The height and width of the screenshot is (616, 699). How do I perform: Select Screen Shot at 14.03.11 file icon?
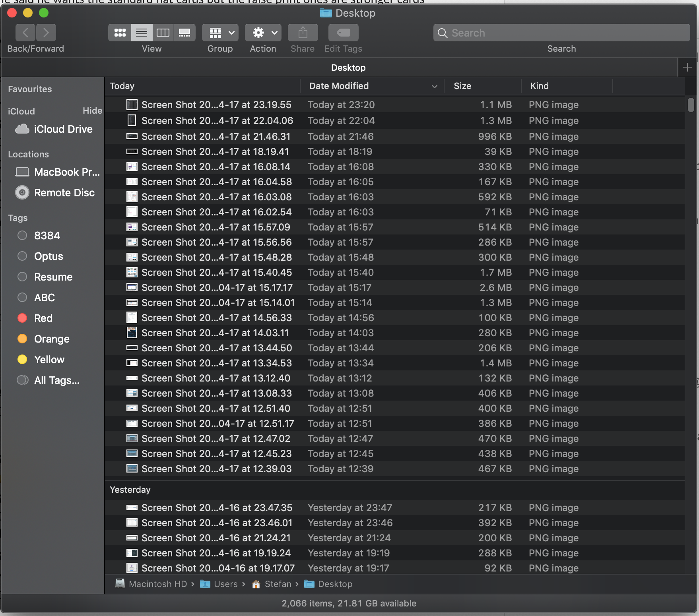132,333
